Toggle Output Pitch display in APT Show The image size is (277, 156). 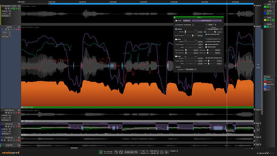[265, 84]
